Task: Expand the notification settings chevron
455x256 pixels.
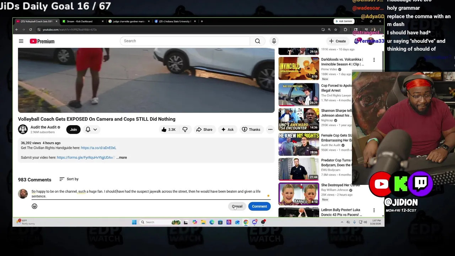Action: pos(95,129)
